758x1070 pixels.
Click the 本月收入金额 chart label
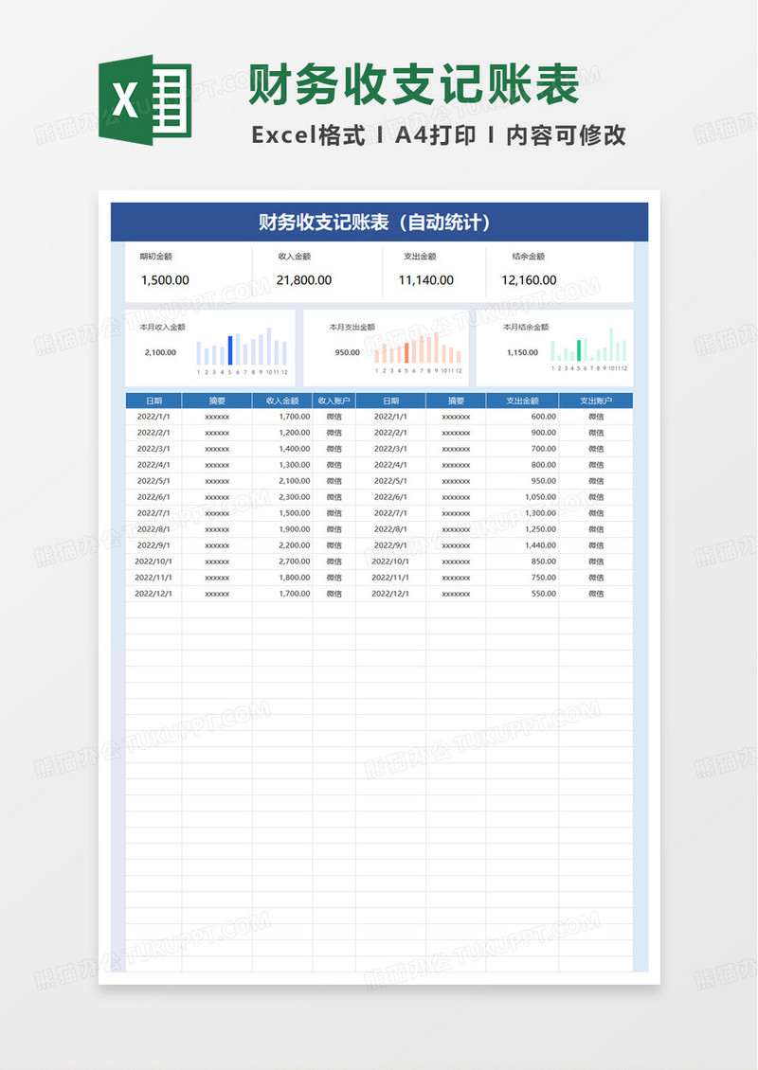[x=163, y=328]
